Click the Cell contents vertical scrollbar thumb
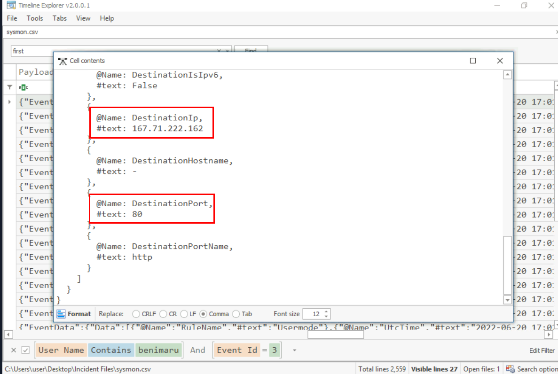This screenshot has height=374, width=558. [x=508, y=265]
